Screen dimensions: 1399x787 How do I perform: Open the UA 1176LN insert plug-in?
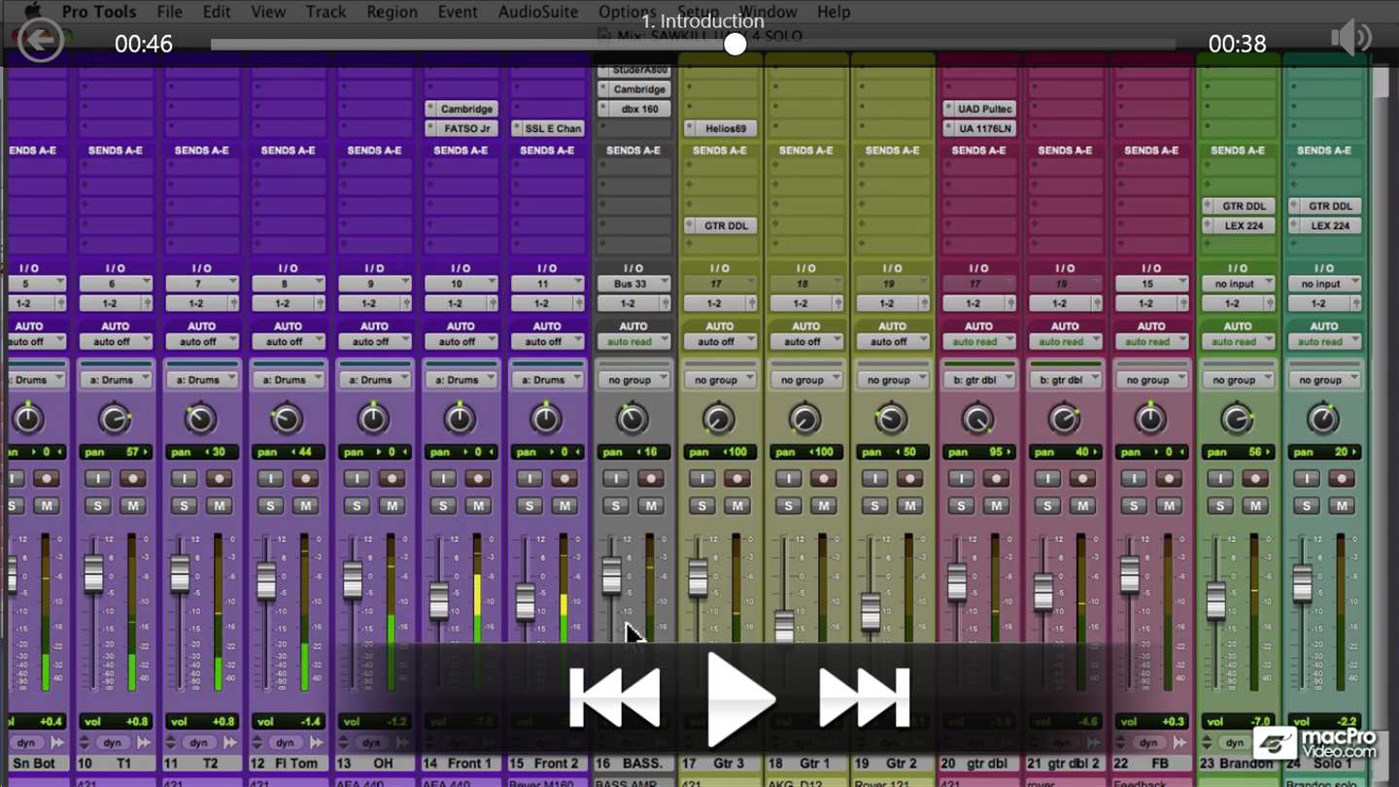[x=978, y=128]
